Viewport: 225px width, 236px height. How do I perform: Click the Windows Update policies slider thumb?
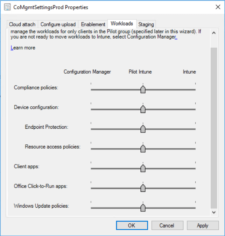pos(143,208)
